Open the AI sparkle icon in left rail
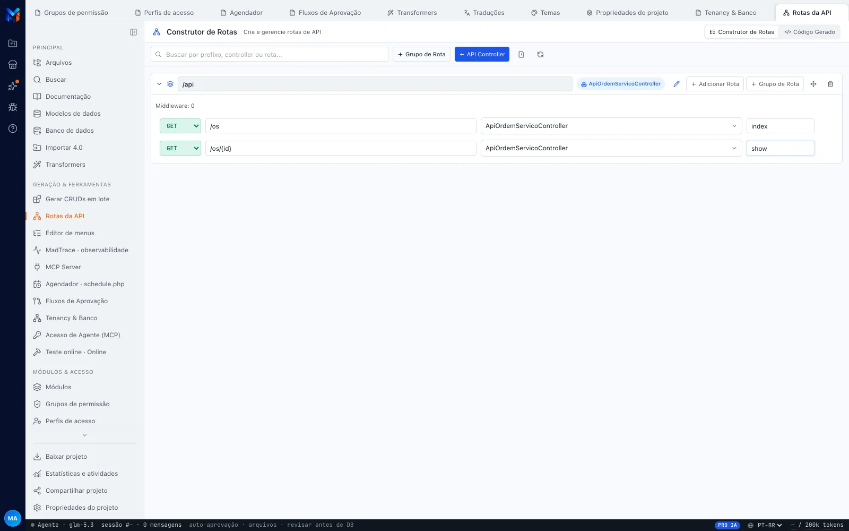The width and height of the screenshot is (849, 531). tap(13, 86)
